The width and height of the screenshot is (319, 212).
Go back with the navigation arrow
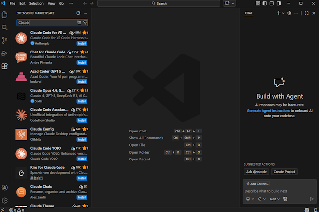[x=85, y=3]
